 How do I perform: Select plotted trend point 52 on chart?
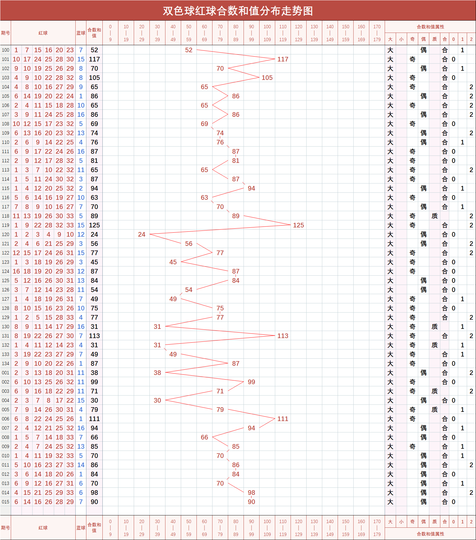(188, 50)
